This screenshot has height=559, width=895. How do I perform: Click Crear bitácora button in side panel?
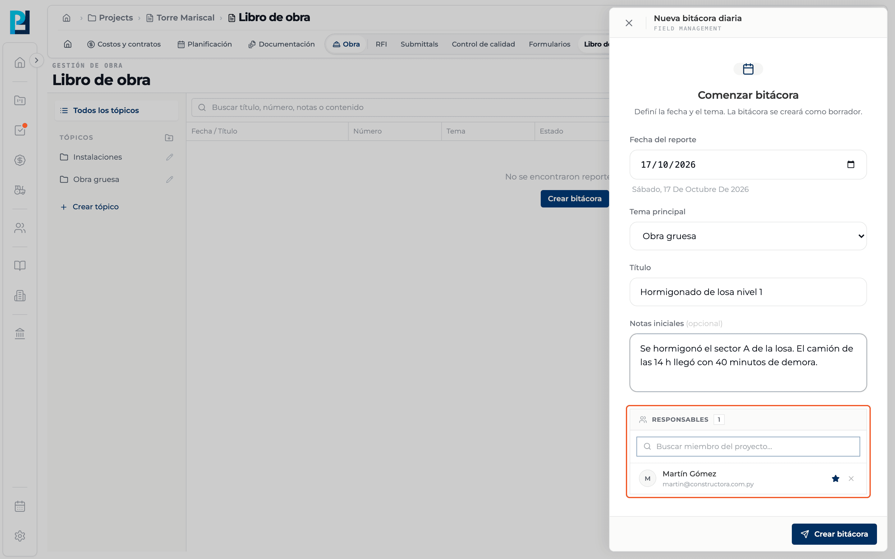click(834, 534)
